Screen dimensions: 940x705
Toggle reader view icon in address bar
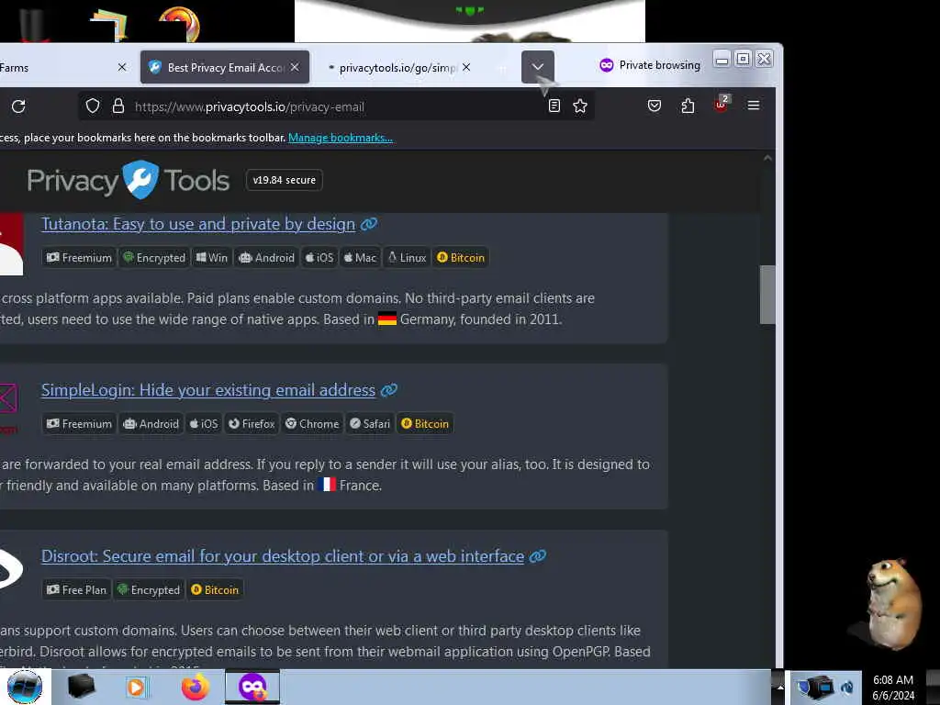point(554,106)
